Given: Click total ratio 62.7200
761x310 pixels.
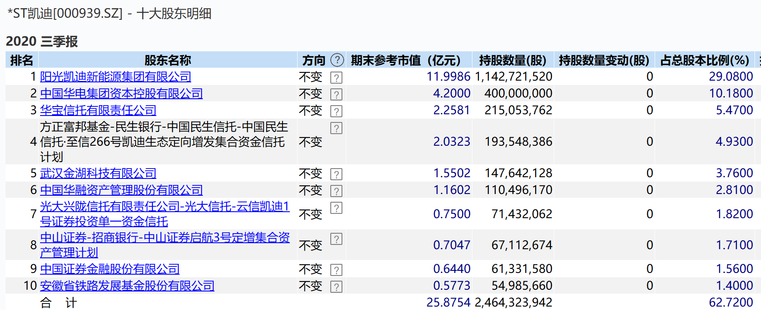Looking at the screenshot, I should point(731,303).
